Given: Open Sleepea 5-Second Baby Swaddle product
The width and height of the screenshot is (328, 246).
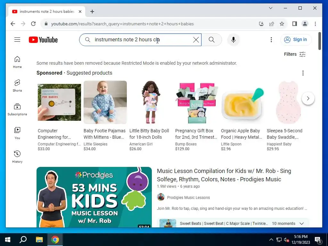Looking at the screenshot, I should click(x=284, y=134).
